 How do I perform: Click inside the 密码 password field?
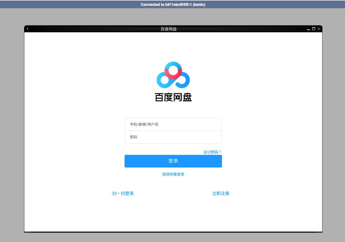173,137
